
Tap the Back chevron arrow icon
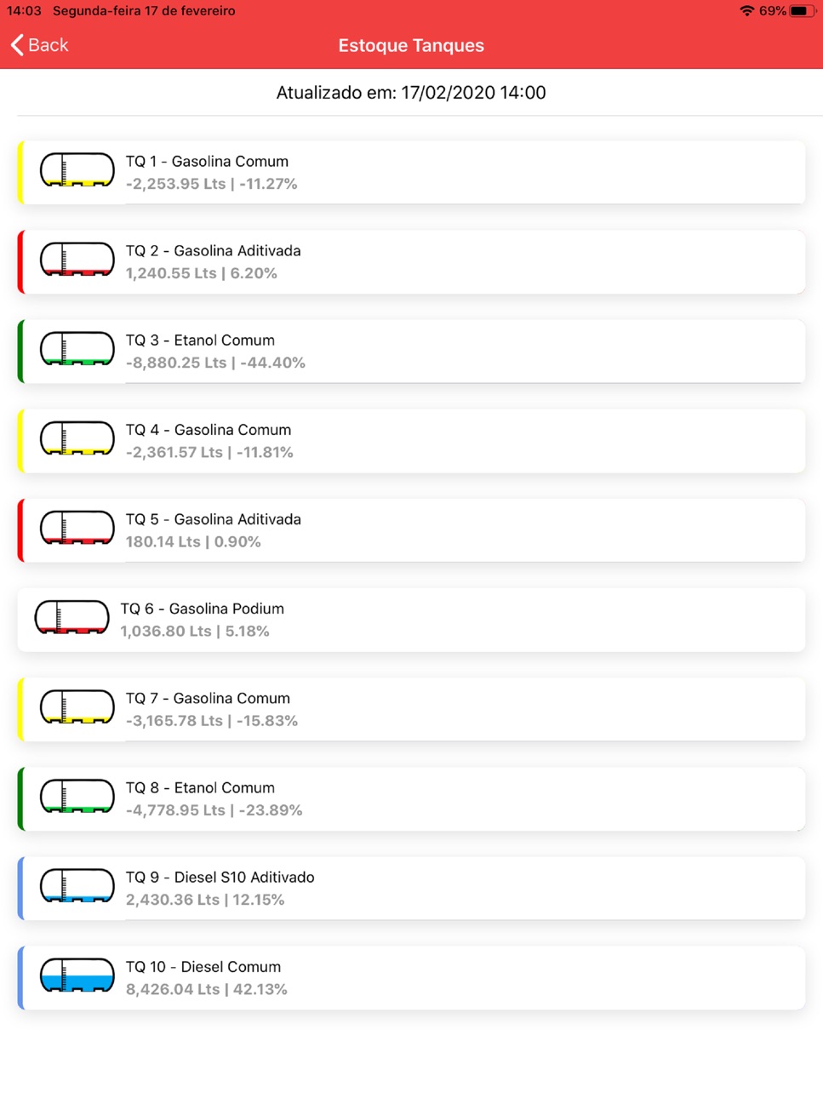pyautogui.click(x=17, y=45)
